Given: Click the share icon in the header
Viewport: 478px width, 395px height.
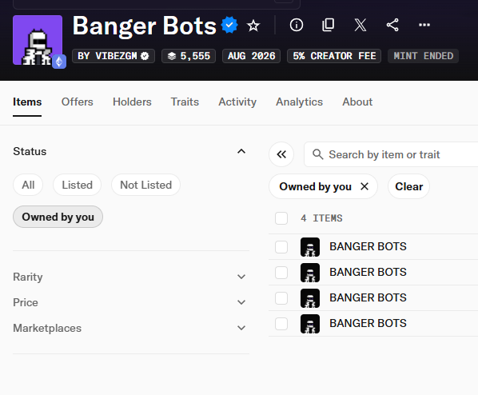Looking at the screenshot, I should click(392, 25).
